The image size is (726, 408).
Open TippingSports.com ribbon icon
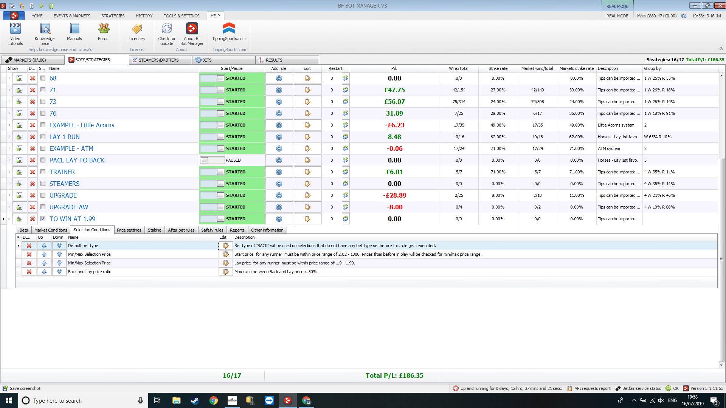point(229,32)
